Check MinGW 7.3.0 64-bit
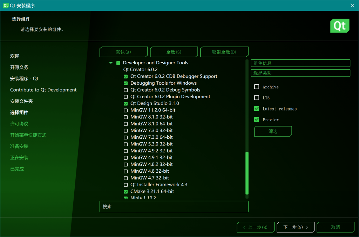 click(126, 137)
